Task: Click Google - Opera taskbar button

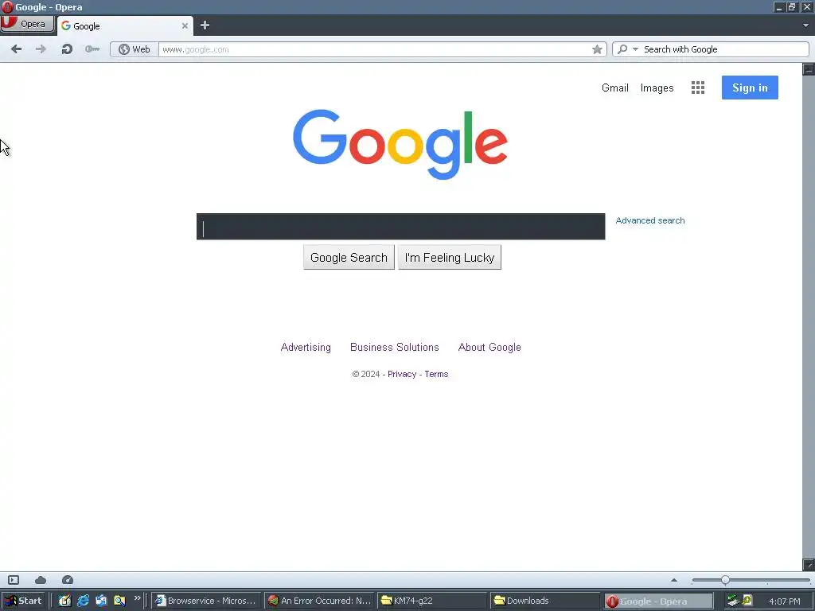Action: click(x=658, y=601)
